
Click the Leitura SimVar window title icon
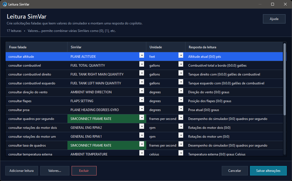coord(5,4)
